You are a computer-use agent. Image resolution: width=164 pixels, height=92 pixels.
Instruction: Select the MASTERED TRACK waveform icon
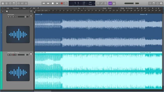click(18, 72)
